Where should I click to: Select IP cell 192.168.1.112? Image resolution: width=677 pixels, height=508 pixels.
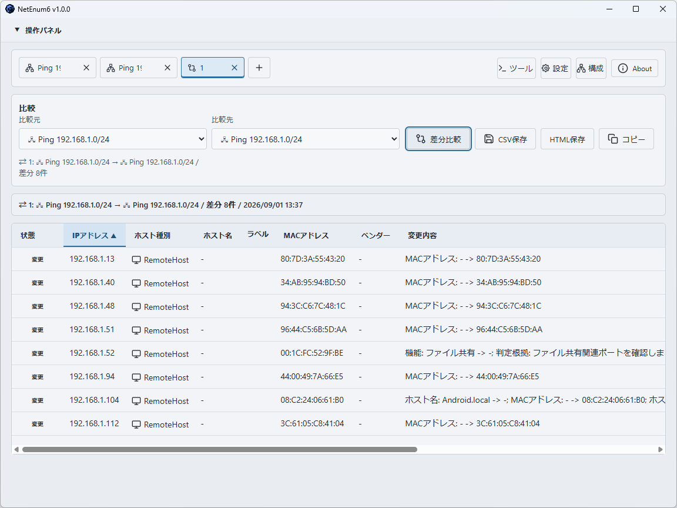tap(94, 423)
